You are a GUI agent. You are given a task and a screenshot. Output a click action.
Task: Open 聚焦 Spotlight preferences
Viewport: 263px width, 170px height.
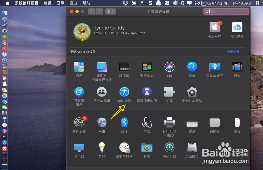point(192,67)
